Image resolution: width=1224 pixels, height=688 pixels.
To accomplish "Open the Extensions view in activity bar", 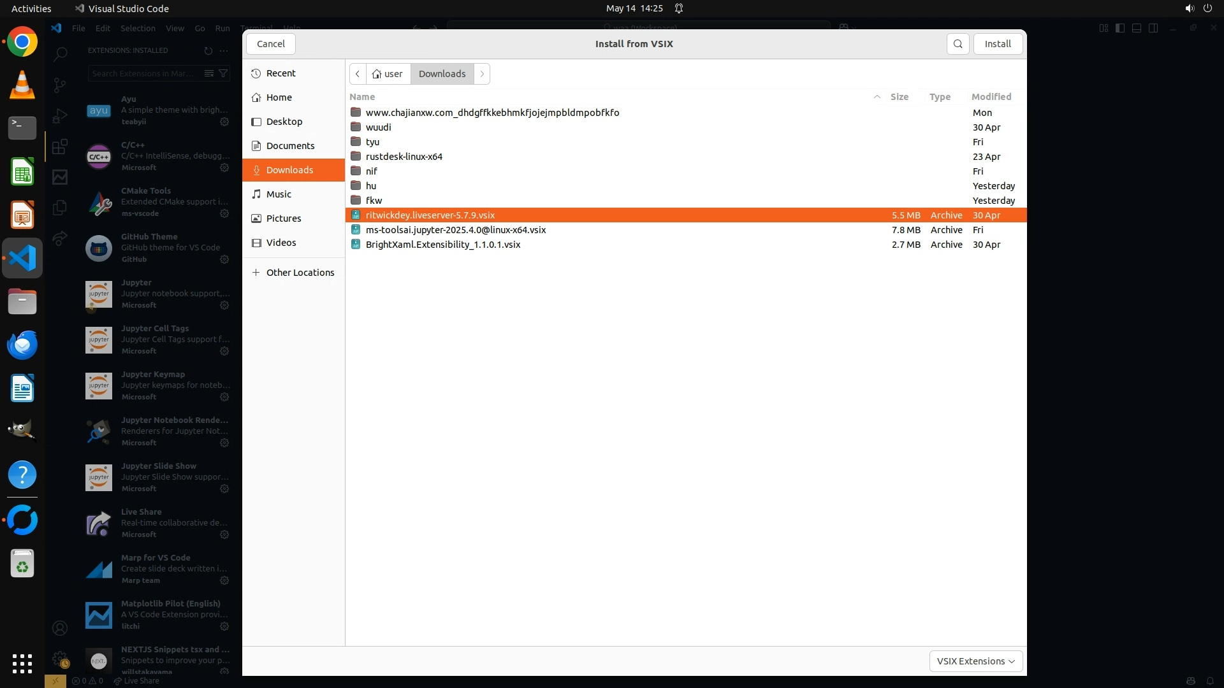I will [x=60, y=147].
